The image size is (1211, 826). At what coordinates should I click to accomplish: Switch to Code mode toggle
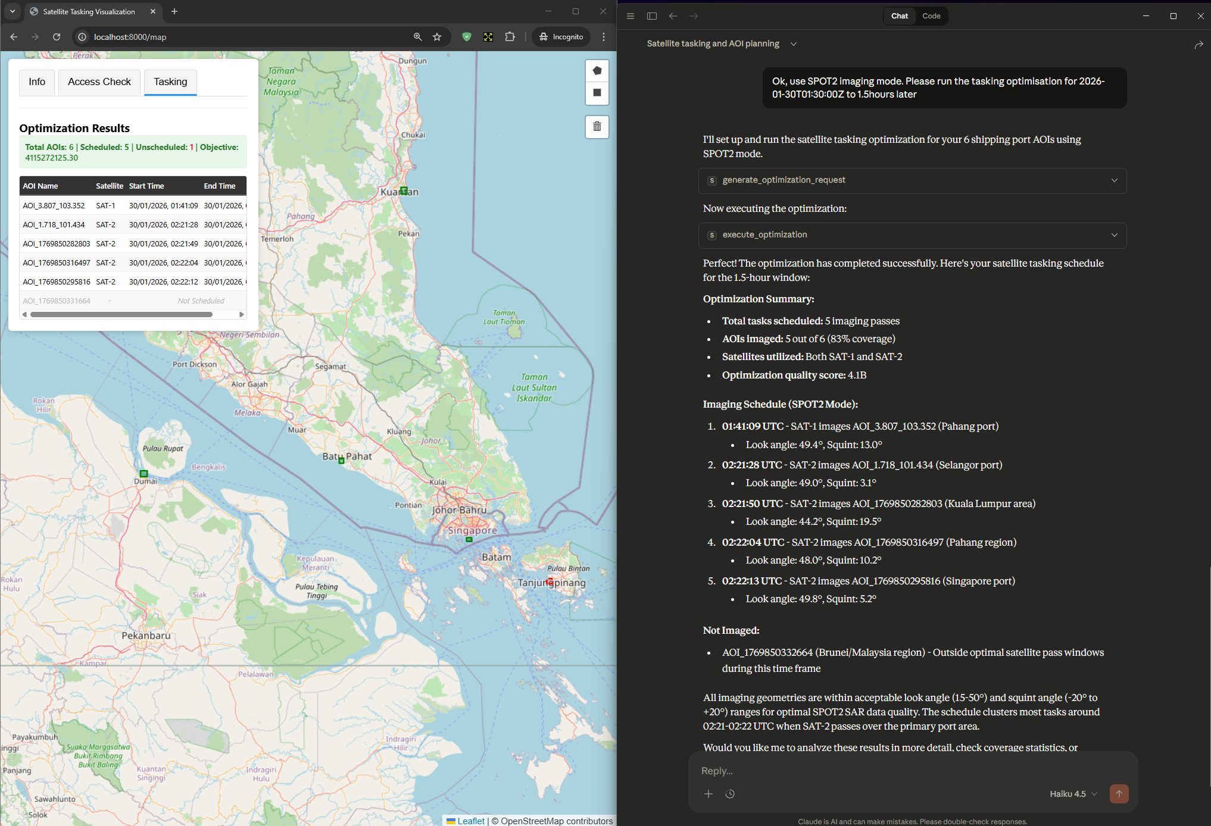[931, 16]
